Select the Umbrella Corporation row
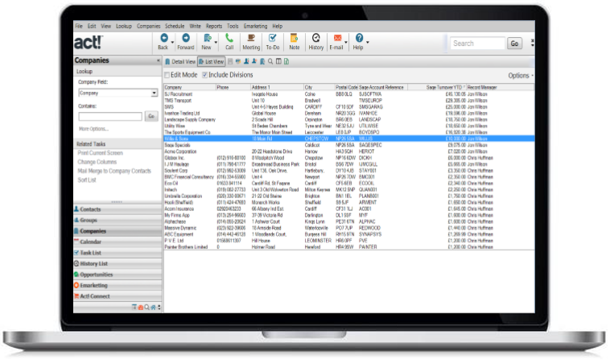 [349, 197]
